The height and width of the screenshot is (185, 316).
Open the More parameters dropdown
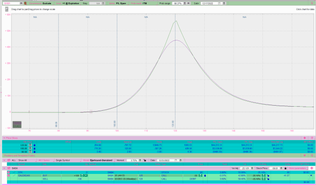(298, 168)
